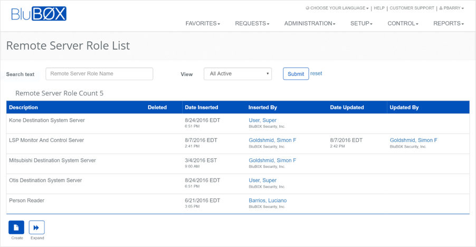Click the Create document icon
This screenshot has height=247, width=476.
[x=16, y=227]
